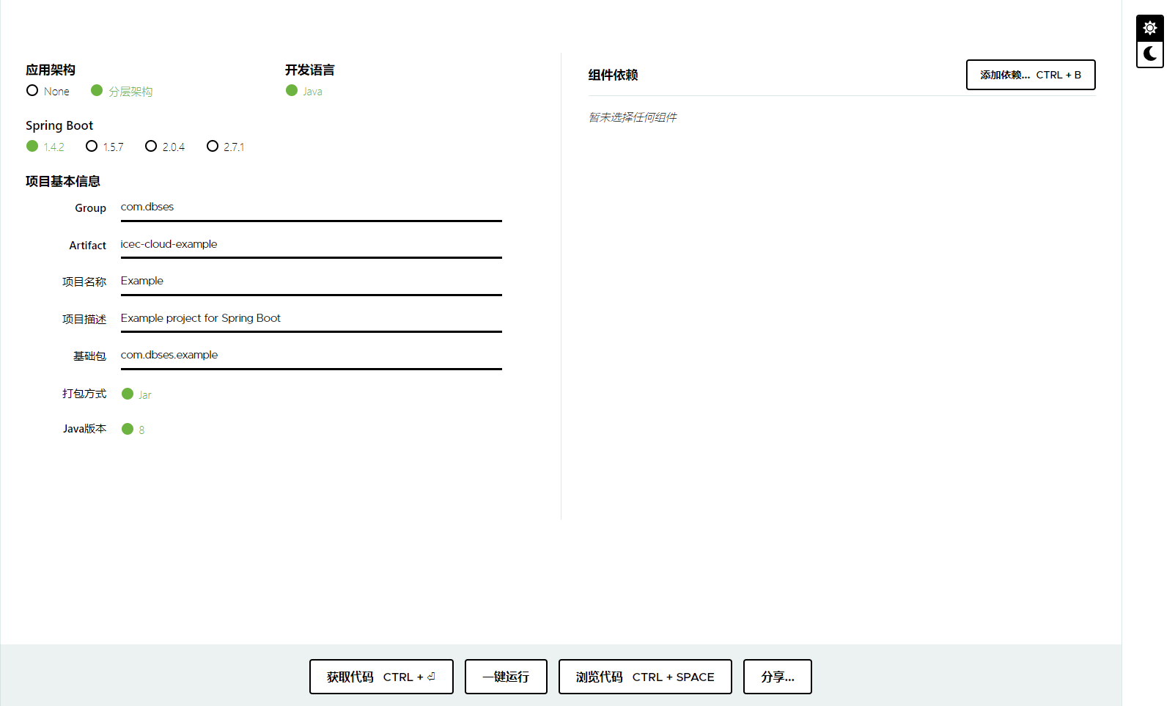
Task: Click the Java版本 label
Action: pos(84,429)
